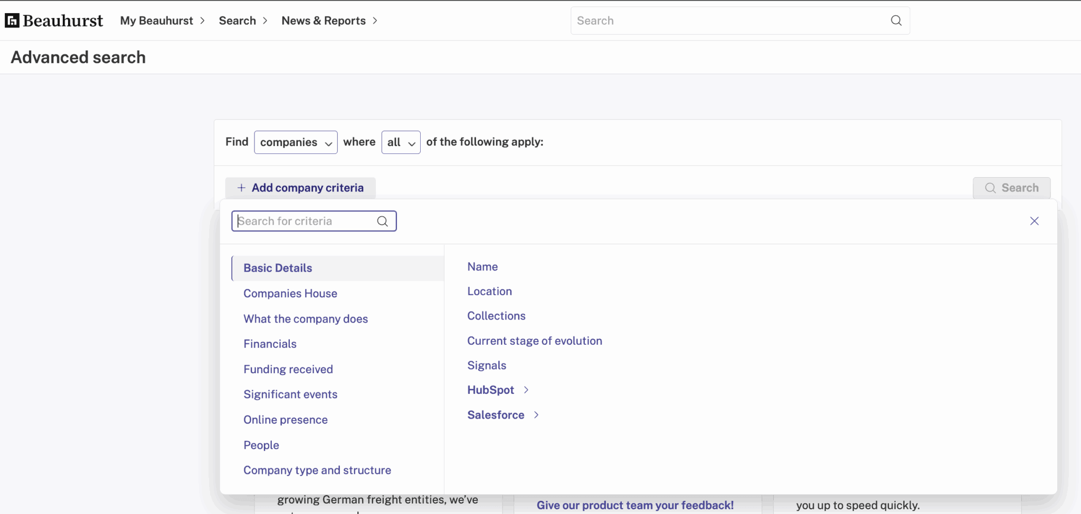Click the grey Search button
This screenshot has width=1081, height=514.
[x=1011, y=188]
